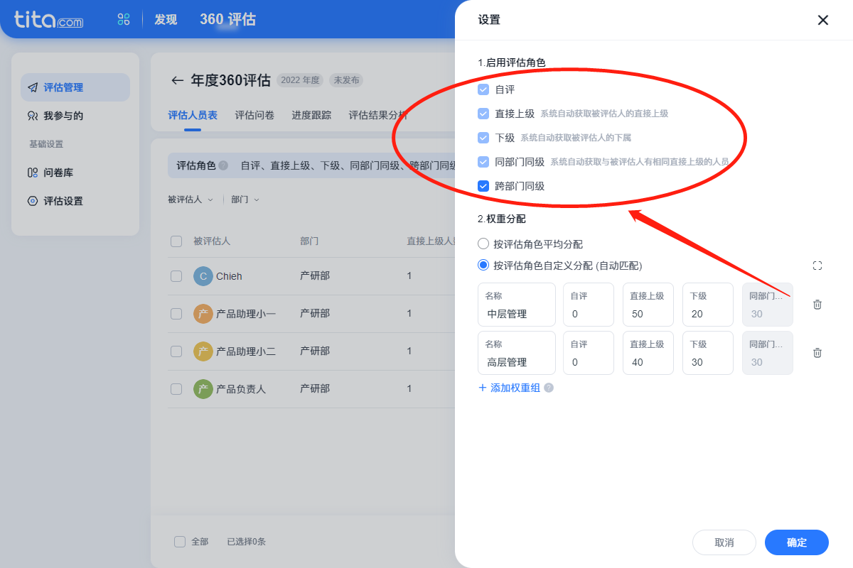Edit 直接上级 weight field showing 40
Image resolution: width=853 pixels, height=568 pixels.
coord(648,353)
